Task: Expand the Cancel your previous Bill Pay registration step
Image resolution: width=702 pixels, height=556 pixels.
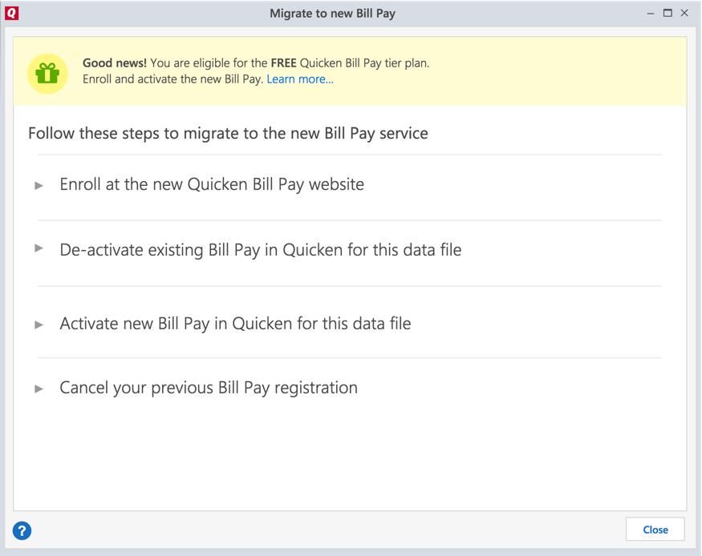Action: pyautogui.click(x=39, y=389)
